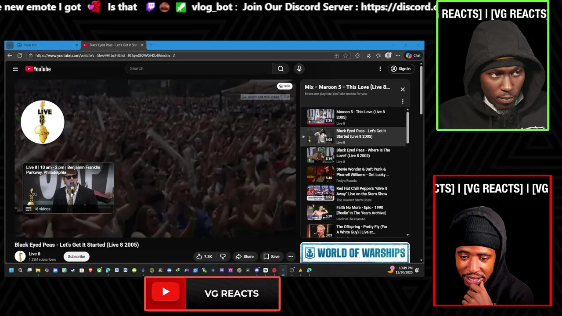Select Black Eyed Peas Let's Get It Started playlist item

(x=353, y=136)
